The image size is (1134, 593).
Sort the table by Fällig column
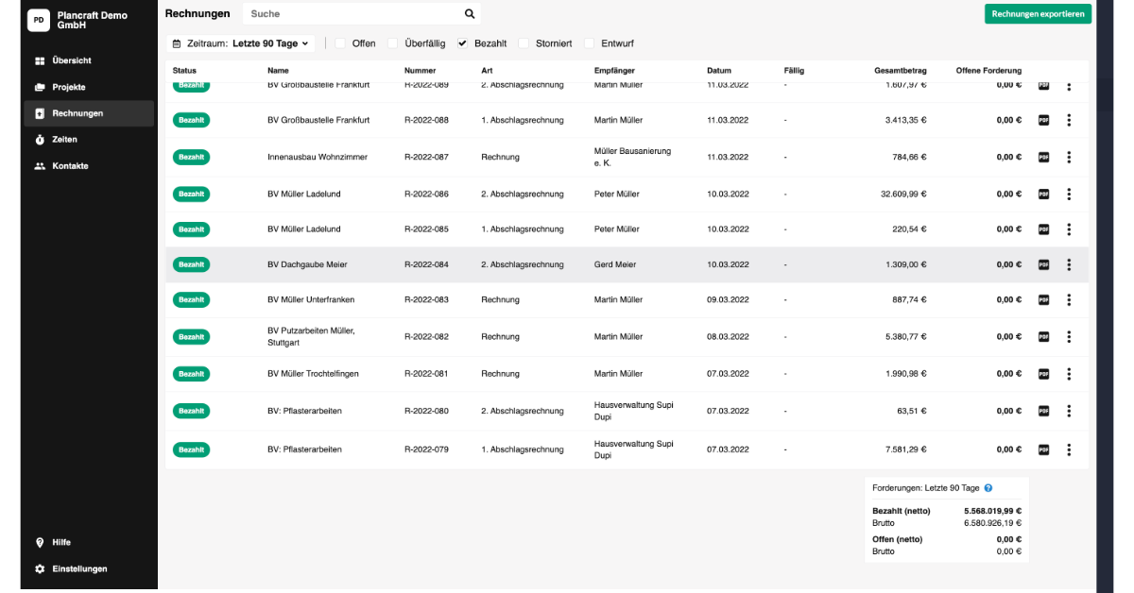tap(794, 71)
